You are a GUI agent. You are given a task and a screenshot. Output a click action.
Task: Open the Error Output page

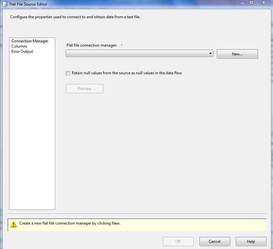click(22, 51)
